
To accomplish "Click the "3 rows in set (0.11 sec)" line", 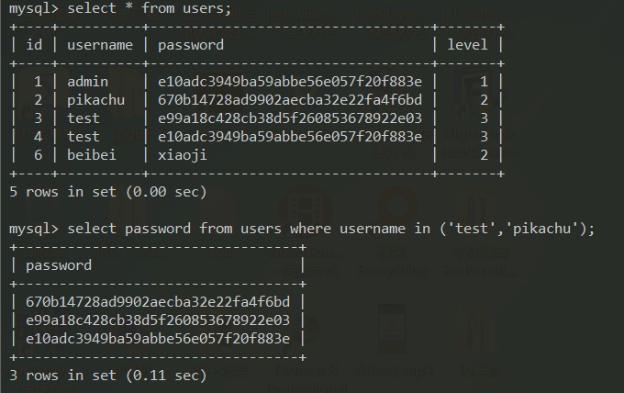I will point(107,375).
